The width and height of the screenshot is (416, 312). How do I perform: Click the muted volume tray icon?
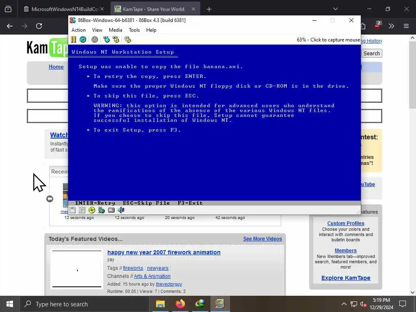pos(364,304)
